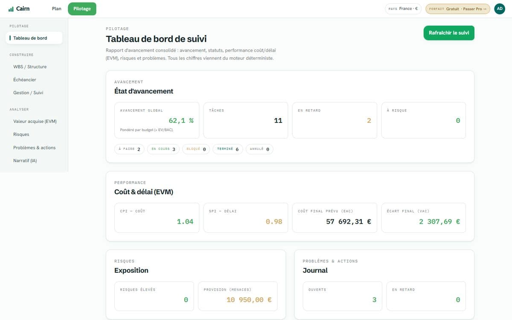This screenshot has height=320, width=512.
Task: Go to WBS / Structure
Action: pyautogui.click(x=30, y=67)
